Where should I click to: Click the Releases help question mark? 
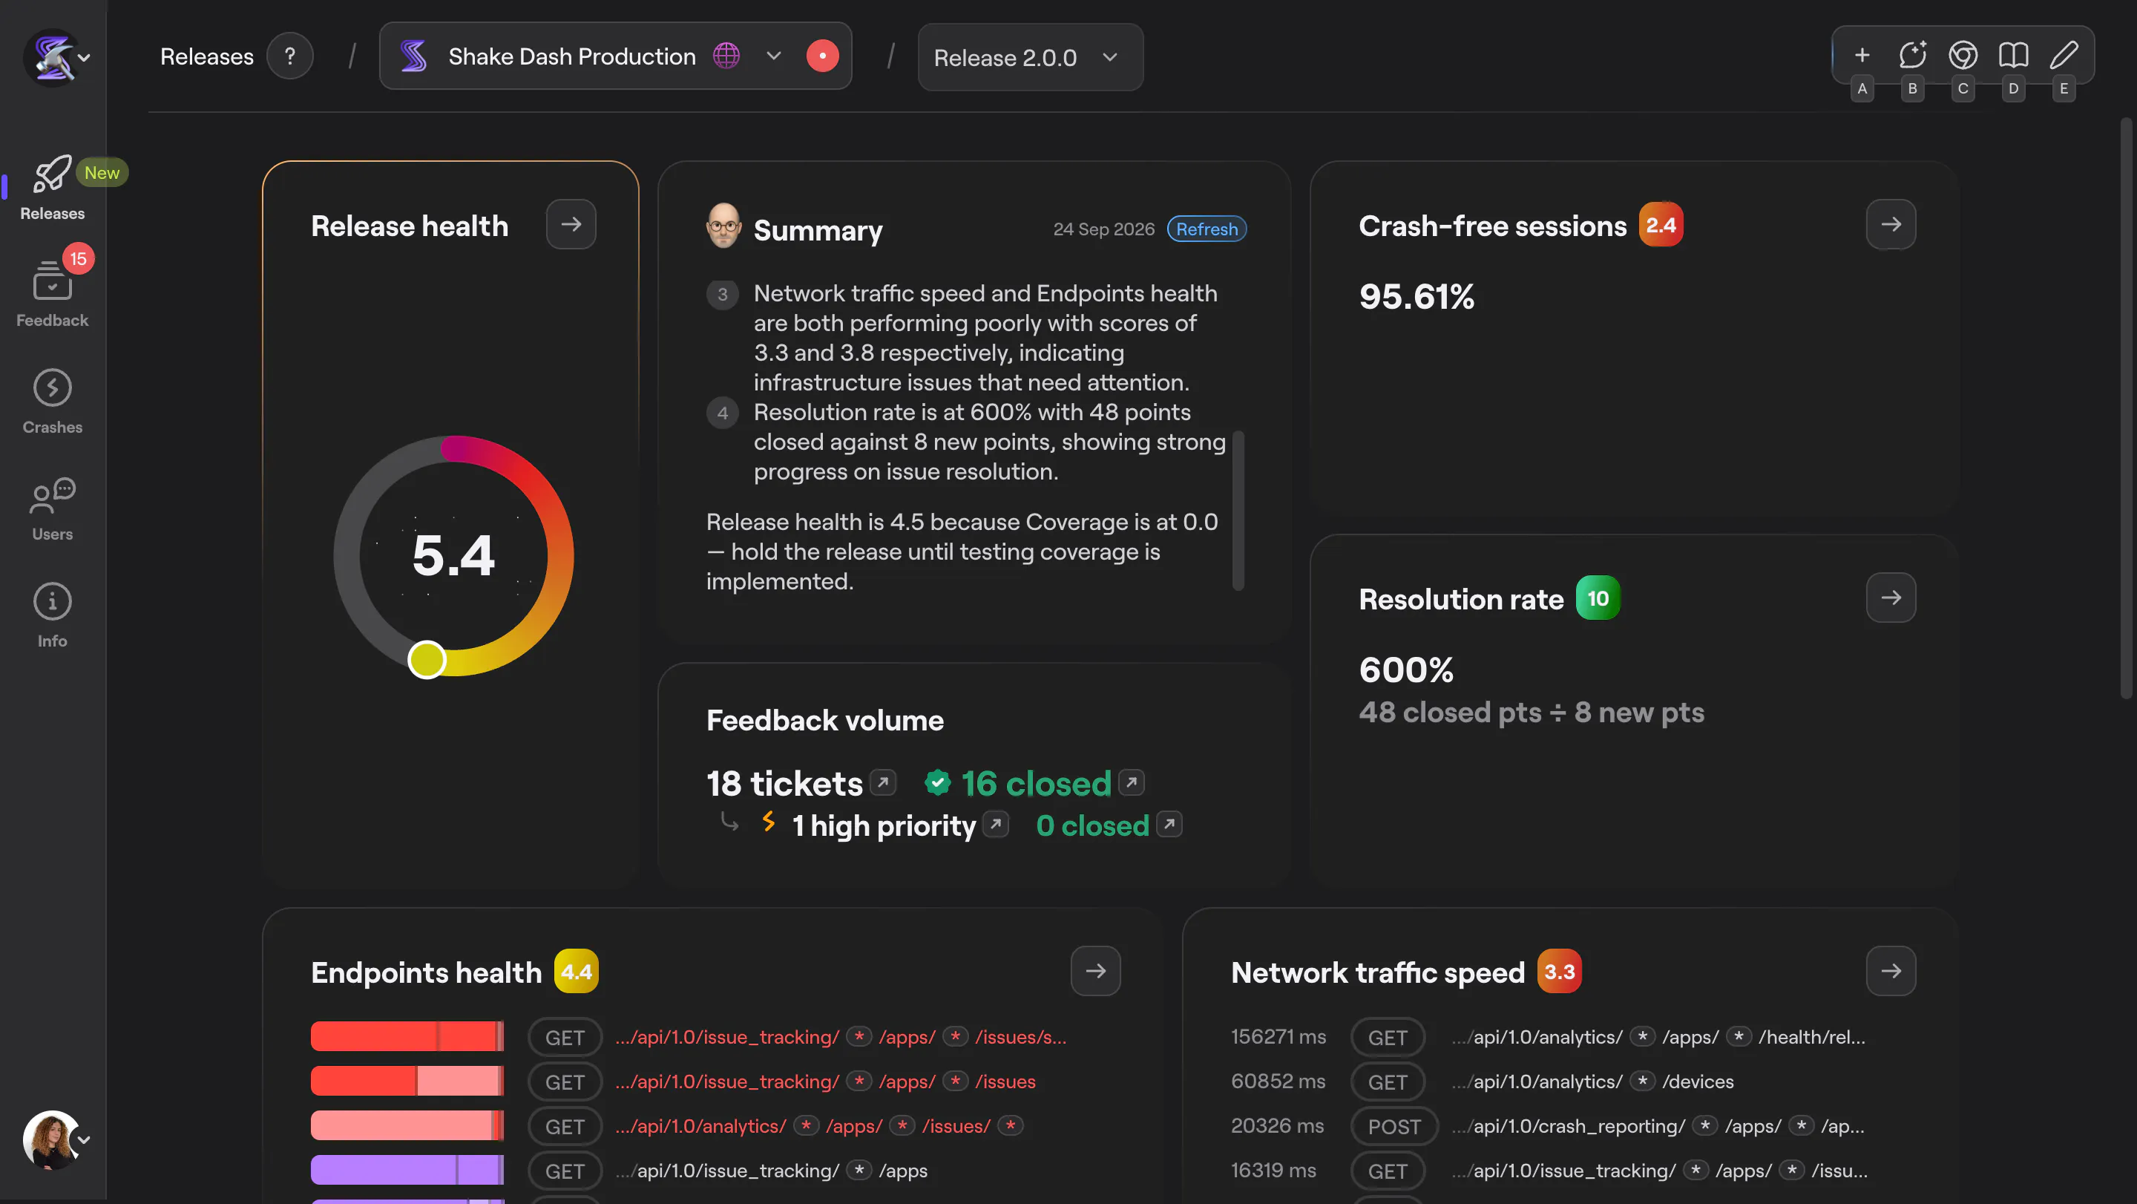point(289,56)
